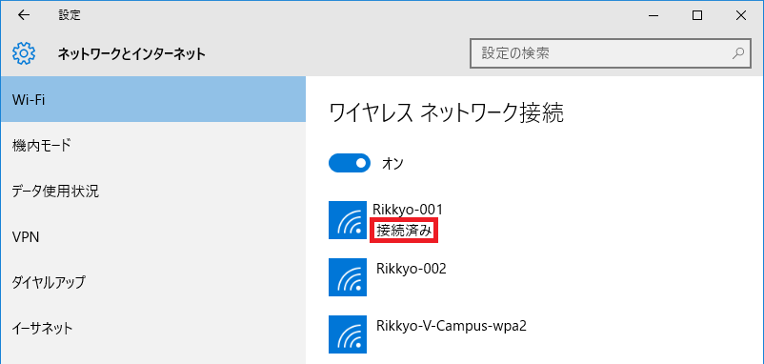764x364 pixels.
Task: Minimize the settings window
Action: click(653, 15)
